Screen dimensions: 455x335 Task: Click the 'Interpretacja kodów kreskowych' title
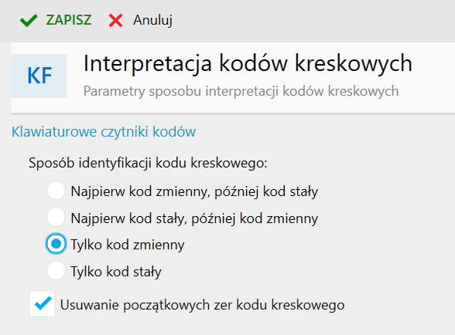pos(248,64)
